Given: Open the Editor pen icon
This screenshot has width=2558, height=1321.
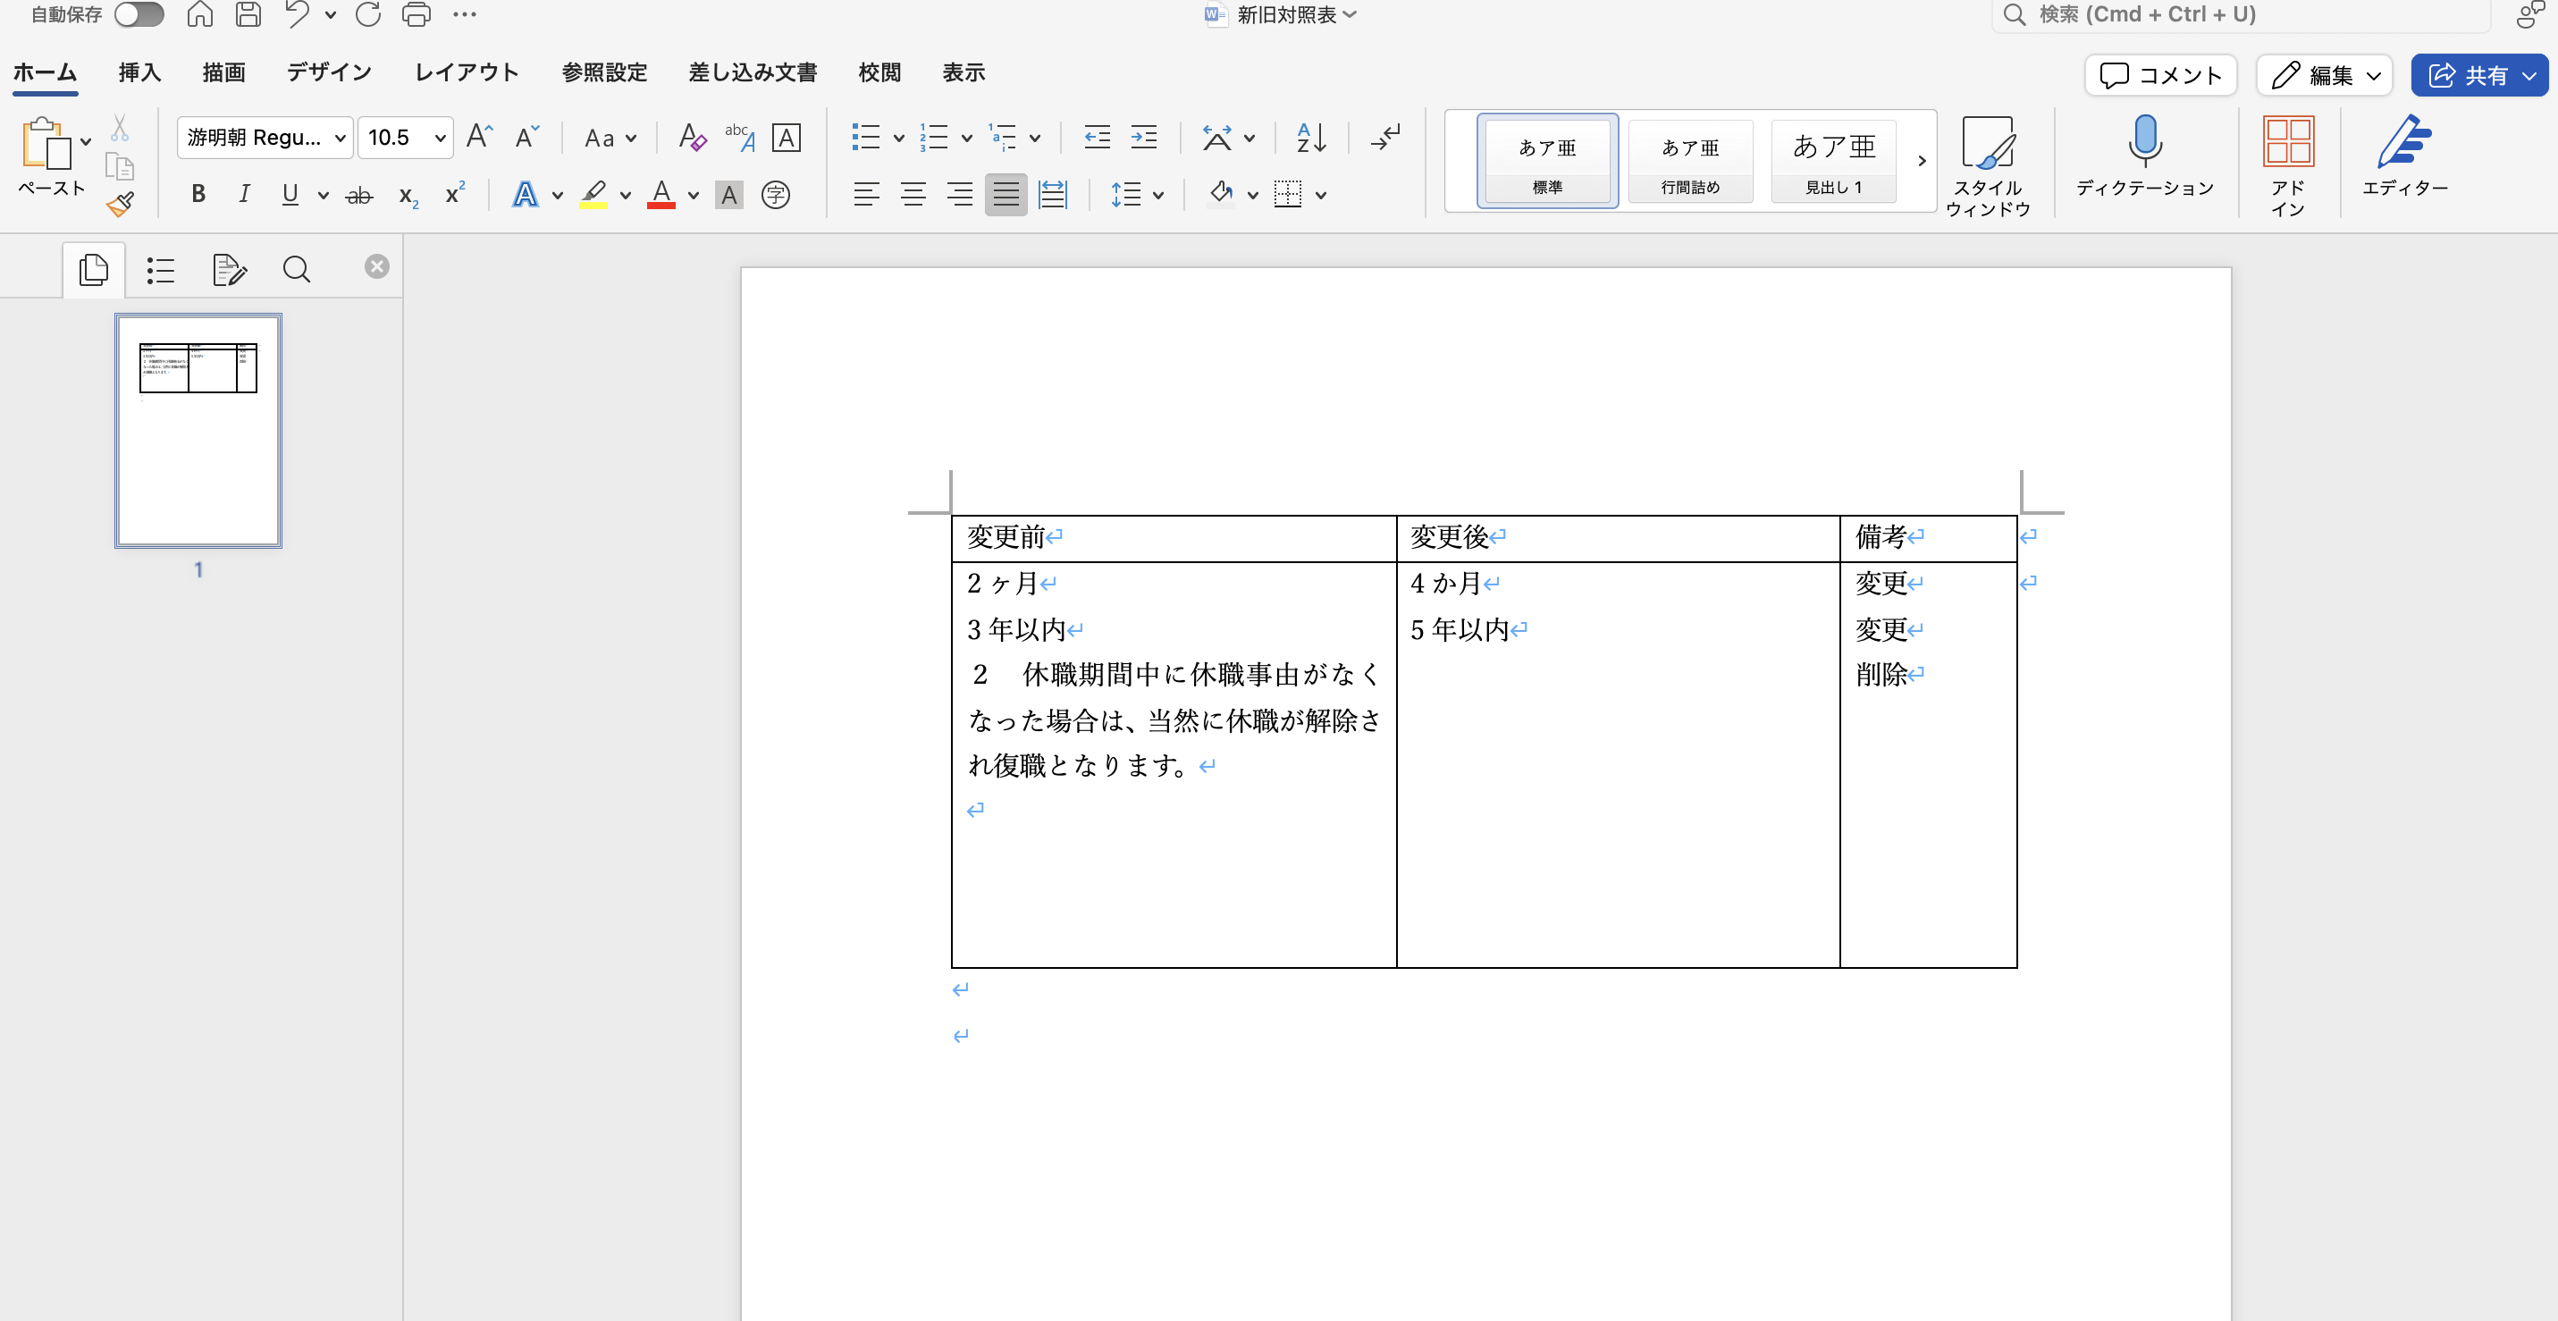Looking at the screenshot, I should click(x=2403, y=143).
